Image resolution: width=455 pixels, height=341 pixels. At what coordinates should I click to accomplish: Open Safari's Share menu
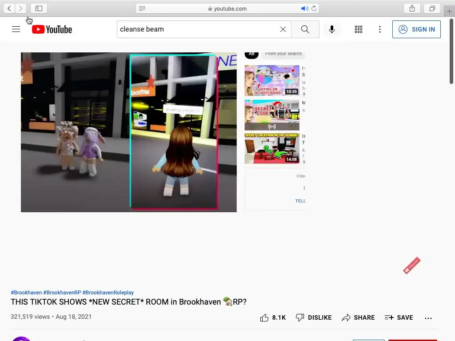click(x=412, y=8)
